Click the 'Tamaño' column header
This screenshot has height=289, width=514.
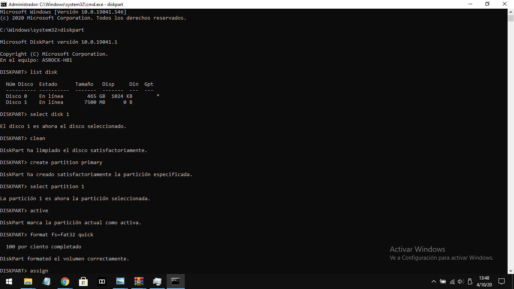pyautogui.click(x=84, y=84)
